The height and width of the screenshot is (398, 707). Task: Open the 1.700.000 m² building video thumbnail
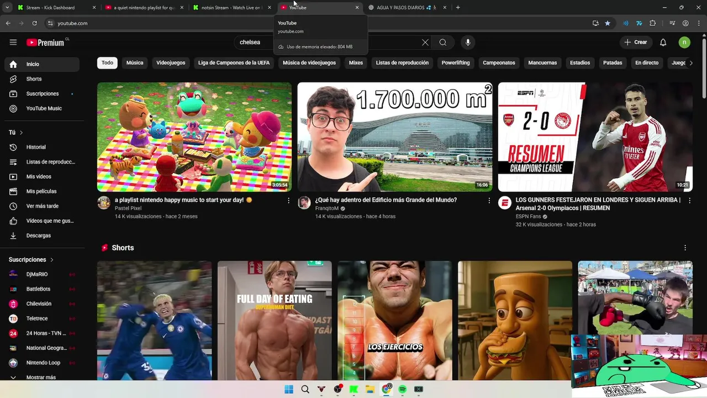[395, 137]
